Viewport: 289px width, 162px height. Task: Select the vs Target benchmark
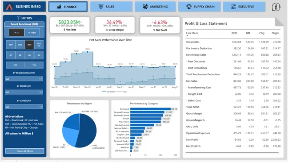coord(32,32)
